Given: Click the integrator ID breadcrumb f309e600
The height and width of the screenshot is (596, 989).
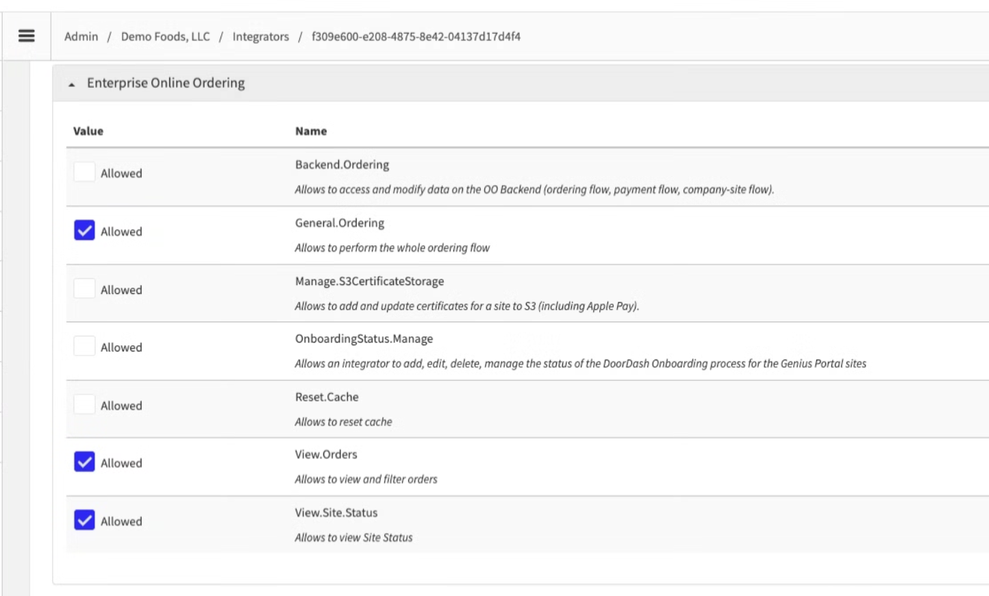Looking at the screenshot, I should [x=416, y=36].
